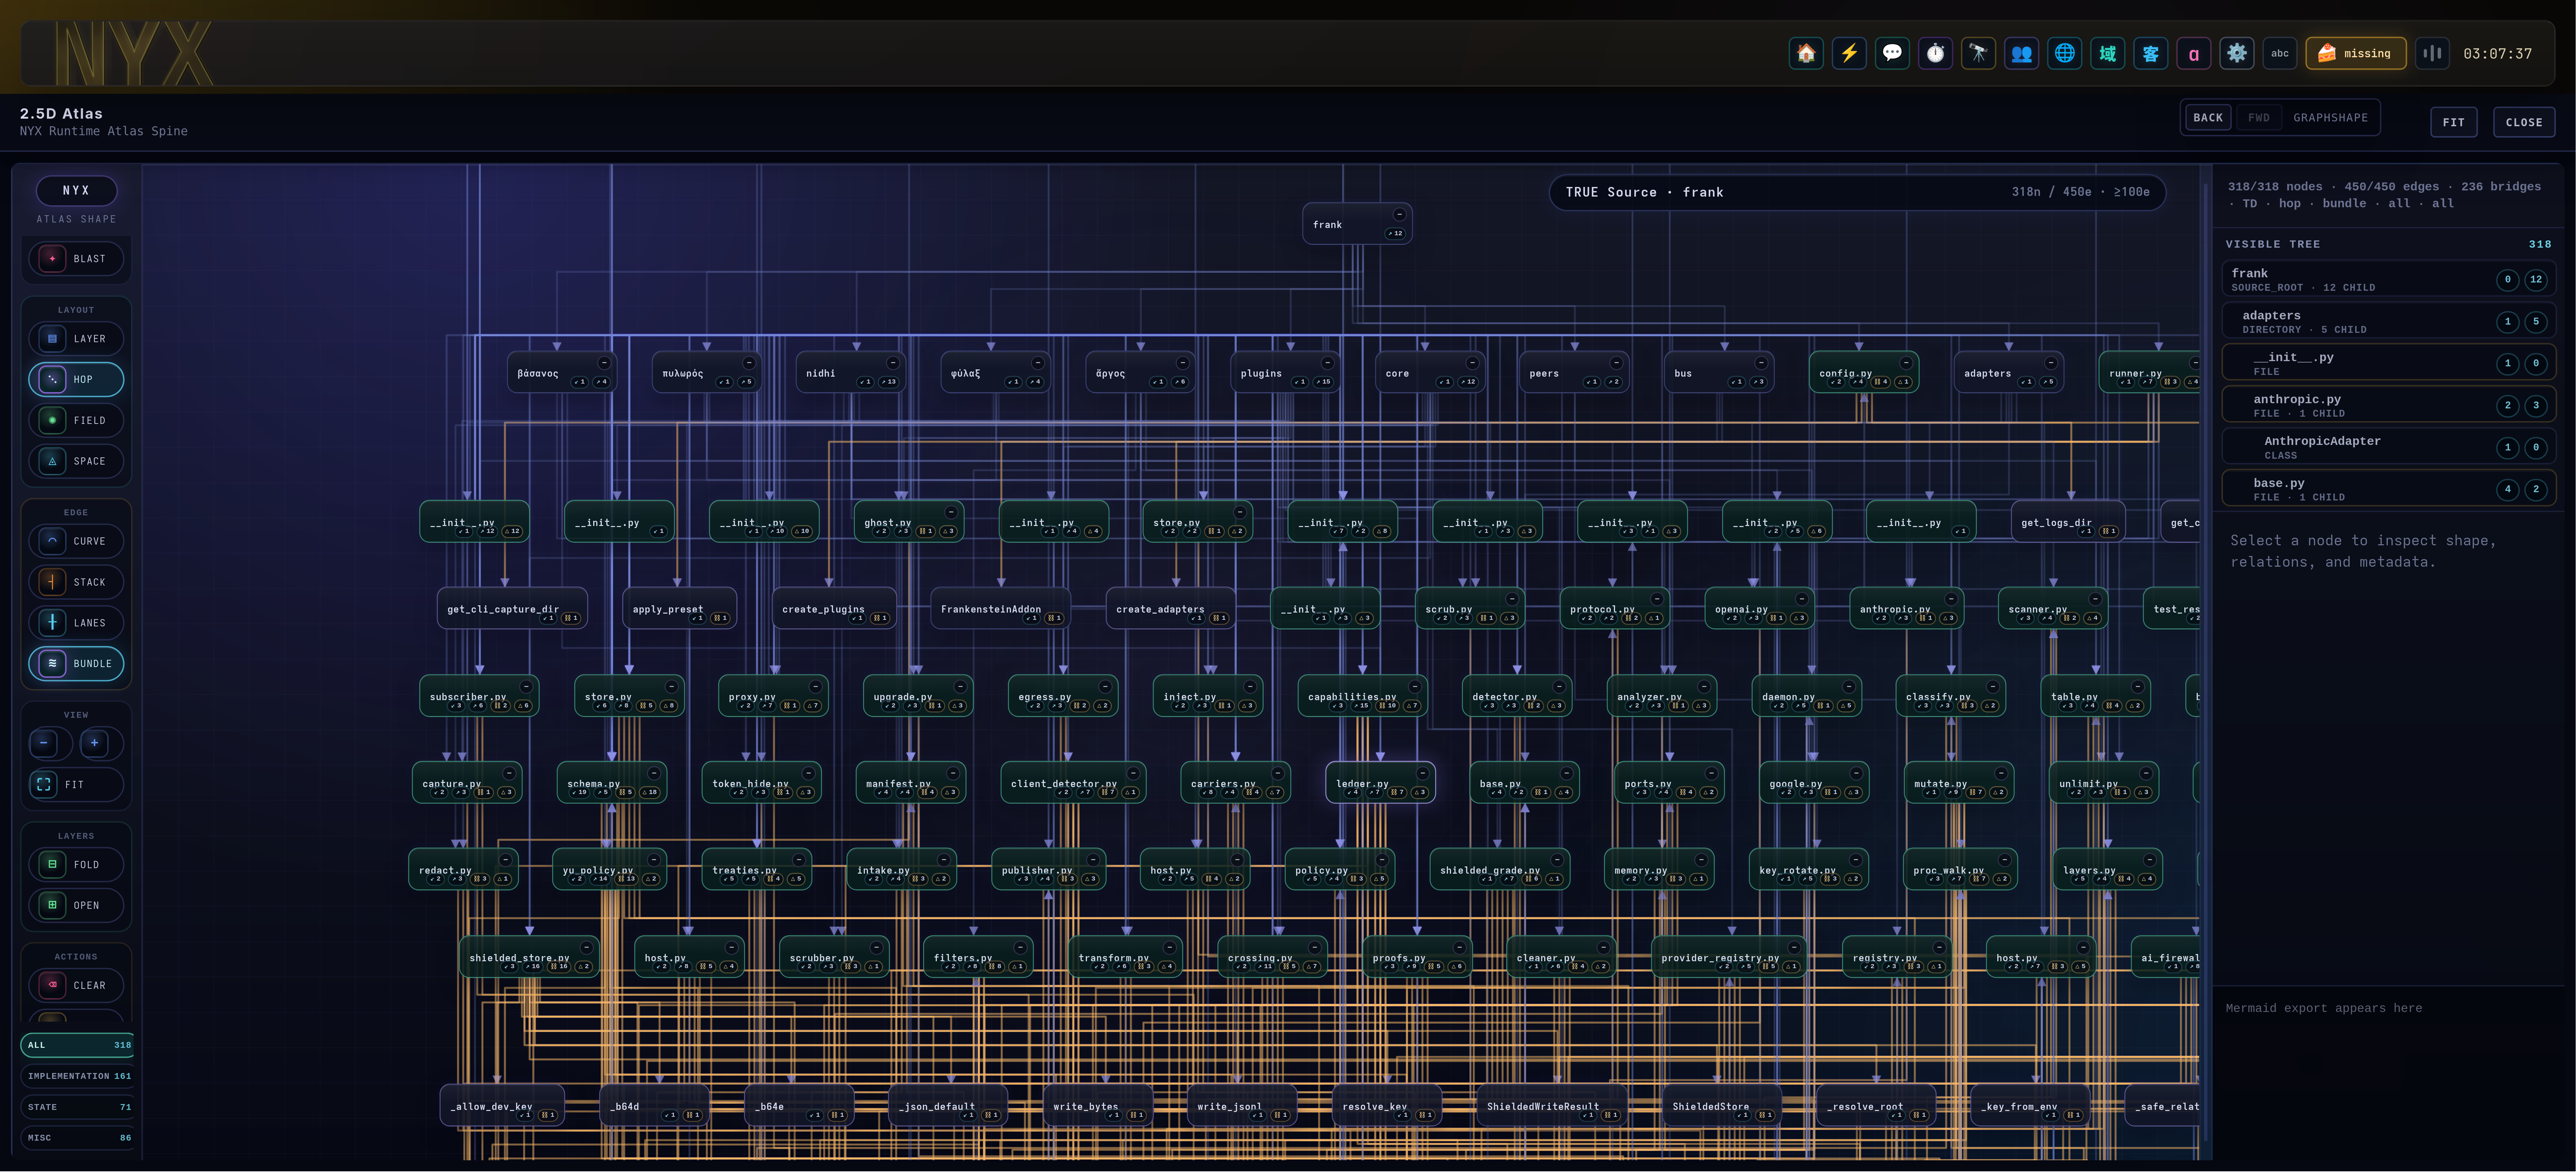Toggle CURVE edge style
Image resolution: width=2576 pixels, height=1172 pixels.
point(76,542)
